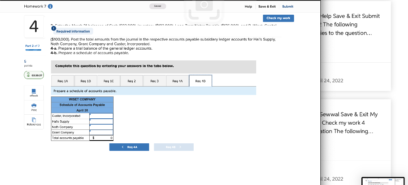Switch to the Req 1A tab
The height and width of the screenshot is (185, 408).
coord(63,81)
